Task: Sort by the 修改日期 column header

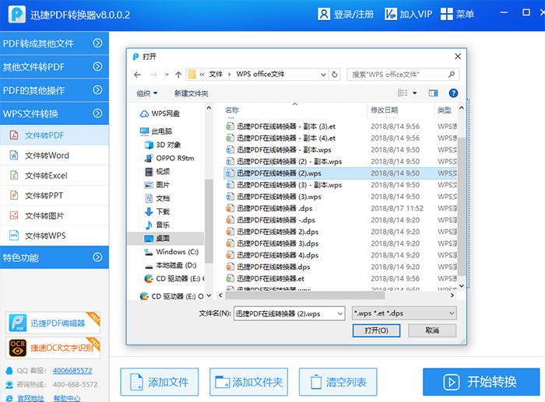Action: click(x=384, y=110)
